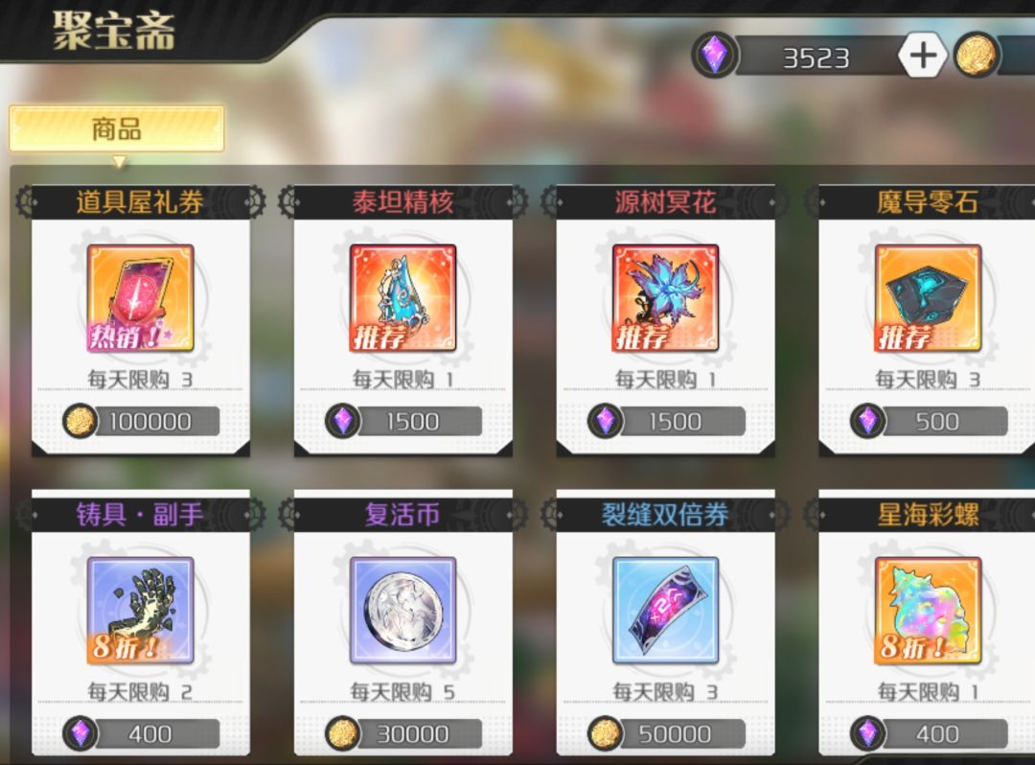
Task: Buy 星海彩螺 for 400 gems
Action: [x=929, y=733]
